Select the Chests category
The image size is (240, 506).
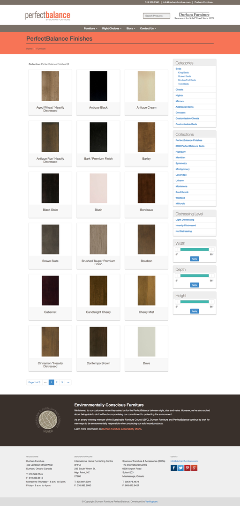tap(179, 89)
